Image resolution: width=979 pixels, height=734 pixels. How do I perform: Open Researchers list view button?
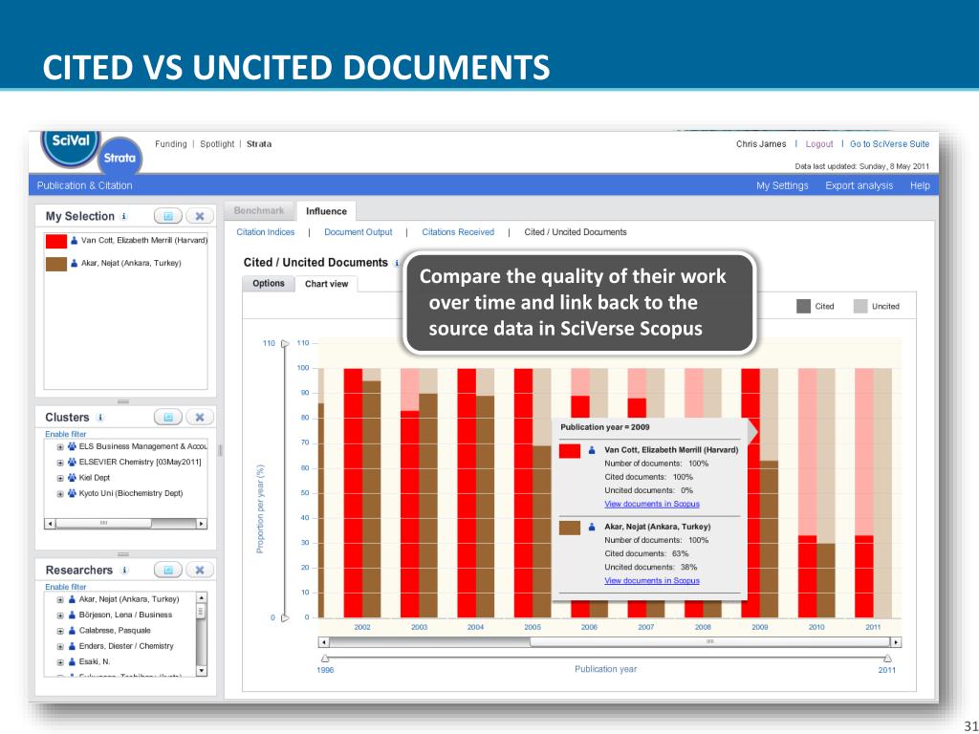pyautogui.click(x=168, y=570)
